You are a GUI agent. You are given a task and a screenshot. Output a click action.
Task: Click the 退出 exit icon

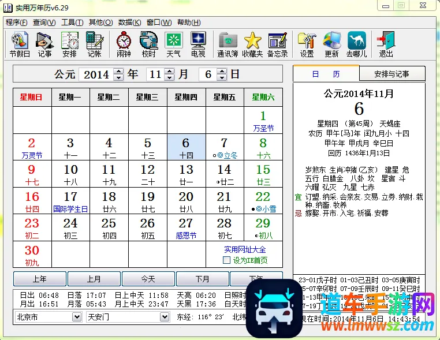click(x=386, y=44)
